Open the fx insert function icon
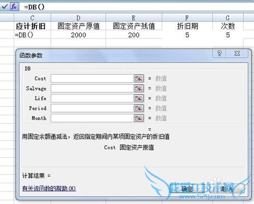Image resolution: width=254 pixels, height=204 pixels. coord(14,7)
